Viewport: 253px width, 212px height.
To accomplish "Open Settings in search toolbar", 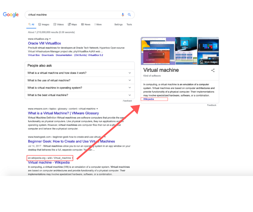I will [x=118, y=24].
